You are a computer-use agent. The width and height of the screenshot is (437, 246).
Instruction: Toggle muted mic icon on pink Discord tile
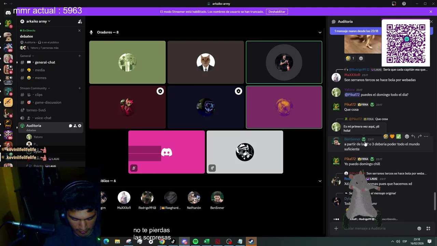tap(134, 168)
